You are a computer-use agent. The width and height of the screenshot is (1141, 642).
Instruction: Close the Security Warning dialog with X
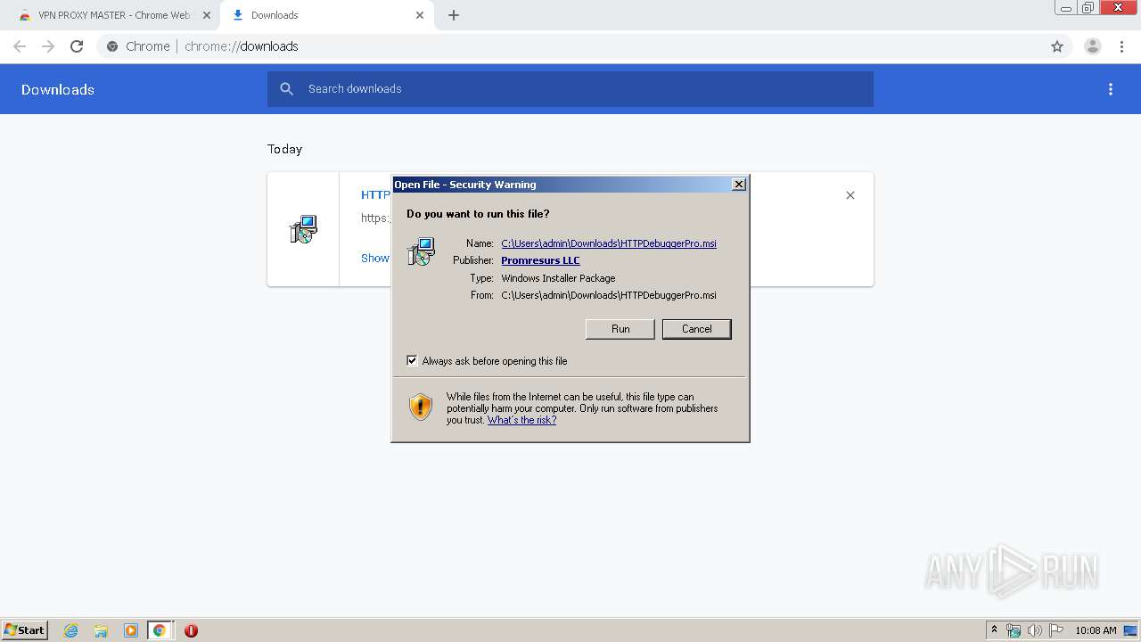(x=738, y=184)
